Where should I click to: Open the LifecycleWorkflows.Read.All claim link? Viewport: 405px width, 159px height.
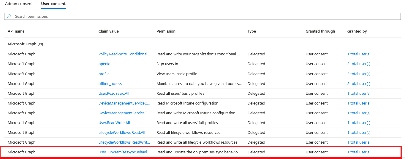click(x=122, y=133)
